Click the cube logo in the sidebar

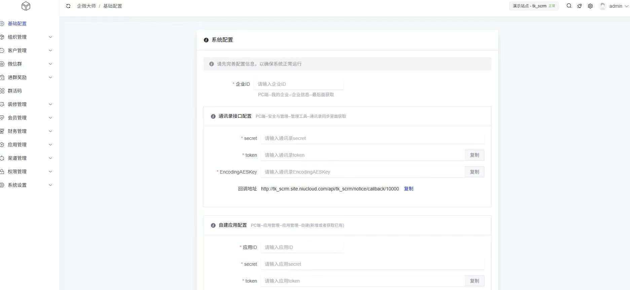[x=26, y=6]
